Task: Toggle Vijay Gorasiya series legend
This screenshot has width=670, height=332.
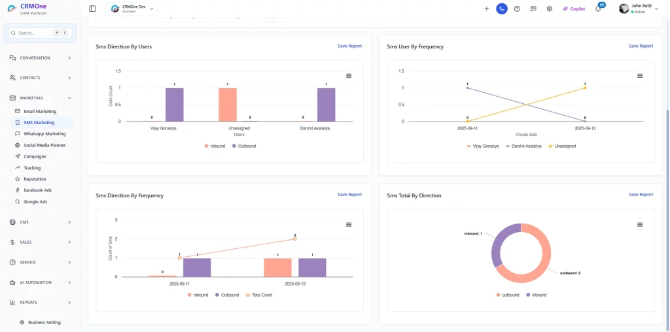Action: (482, 146)
